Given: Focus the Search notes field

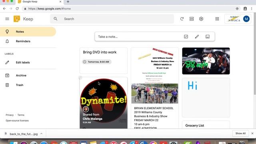Looking at the screenshot, I should point(112,19).
